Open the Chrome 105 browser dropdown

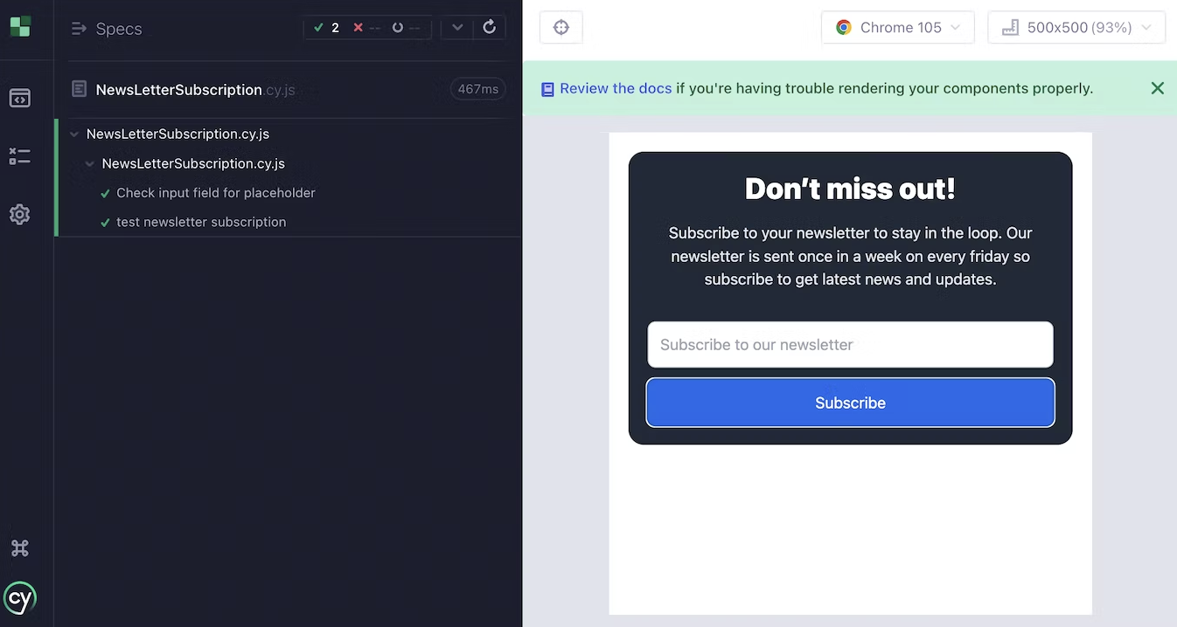[x=898, y=27]
